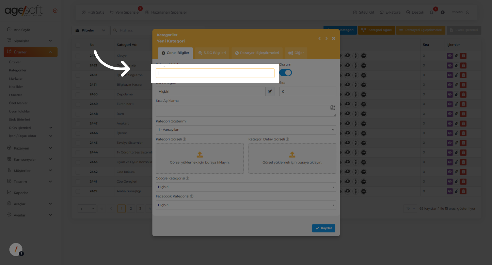Viewport: 492px width, 265px height.
Task: Switch to the S.E.O Bilgileri tab
Action: coord(212,53)
